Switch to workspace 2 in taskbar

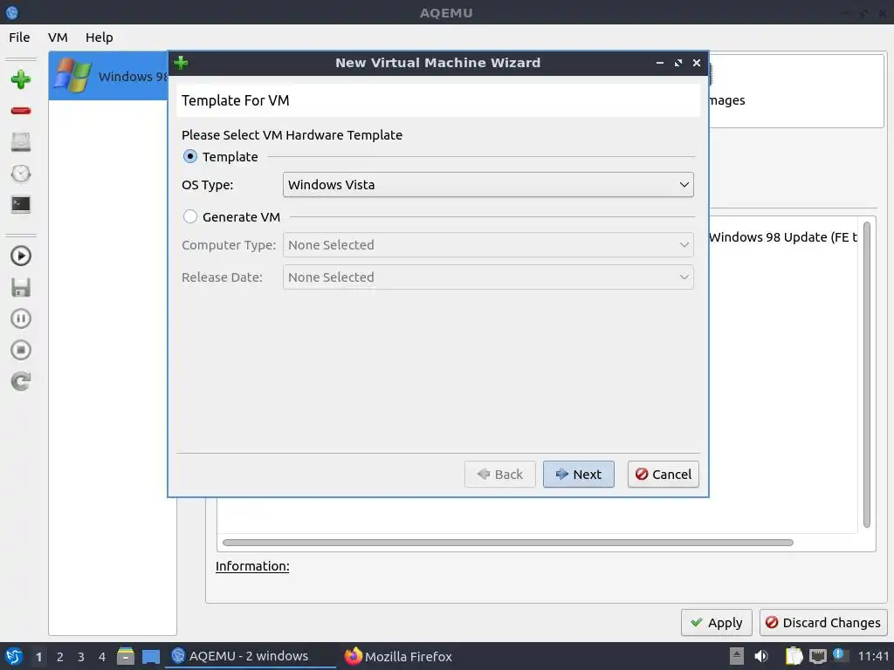[60, 656]
